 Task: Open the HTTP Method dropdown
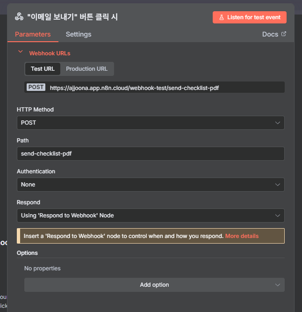pos(150,123)
